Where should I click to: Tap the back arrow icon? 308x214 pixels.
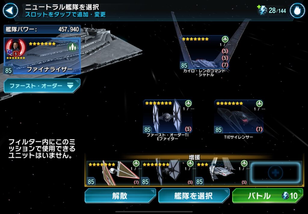[10, 10]
